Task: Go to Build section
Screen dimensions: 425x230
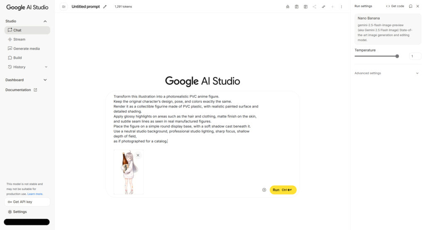Action: [x=27, y=58]
